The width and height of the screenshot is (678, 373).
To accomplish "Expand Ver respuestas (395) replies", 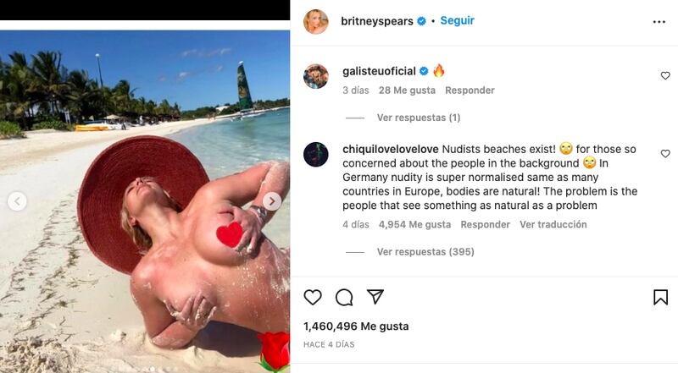I will coord(425,252).
